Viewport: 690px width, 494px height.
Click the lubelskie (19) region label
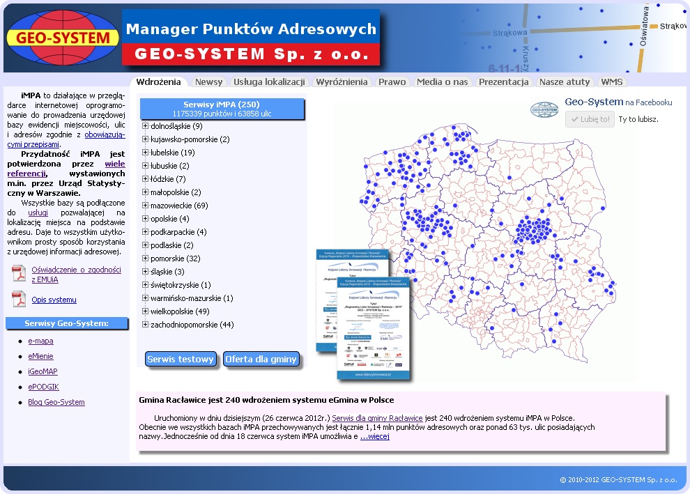pyautogui.click(x=173, y=153)
